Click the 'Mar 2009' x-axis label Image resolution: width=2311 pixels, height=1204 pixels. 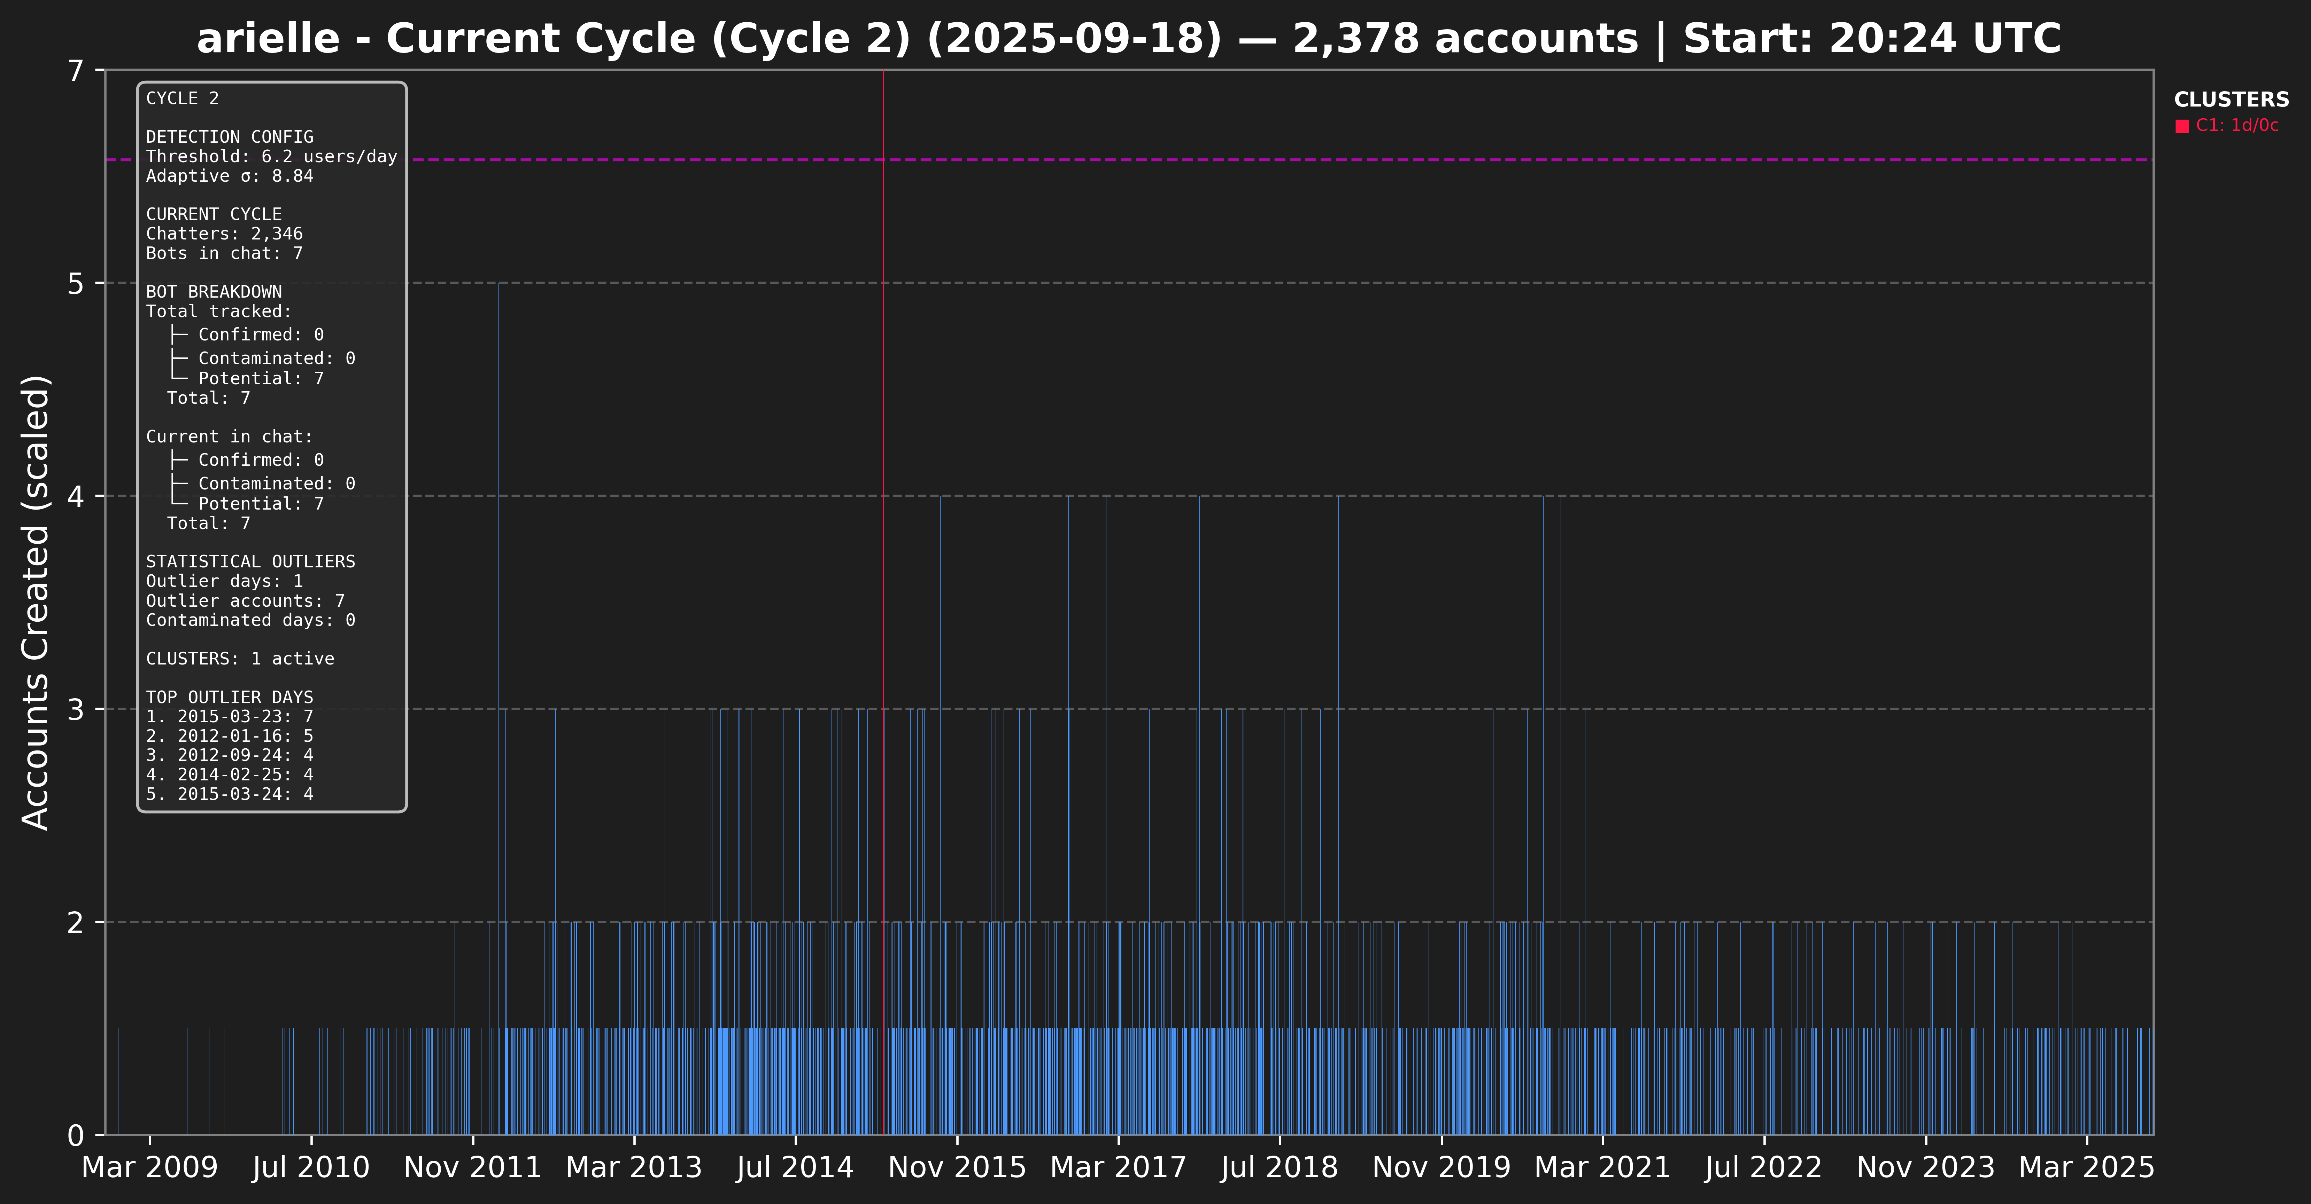(150, 1167)
